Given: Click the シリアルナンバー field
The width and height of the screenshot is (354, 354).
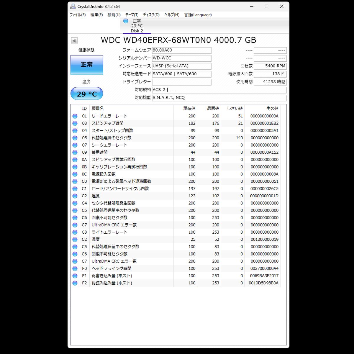Looking at the screenshot, I should 181,58.
